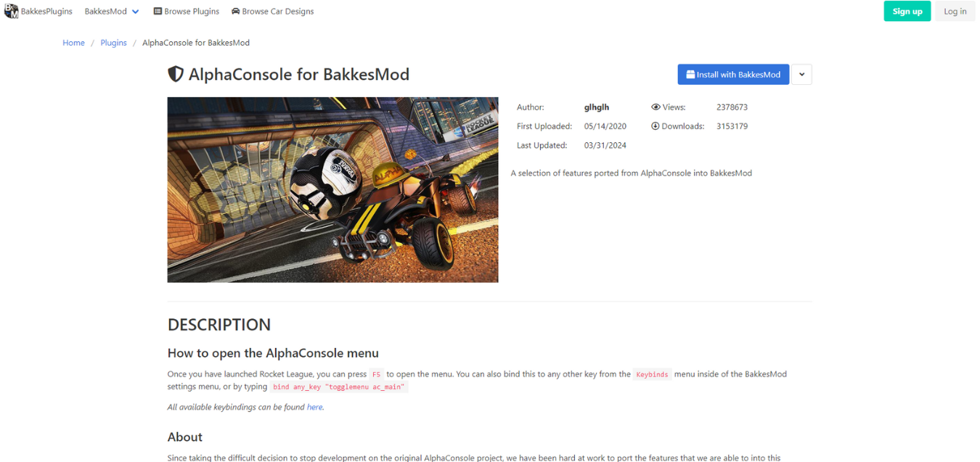Click the BakkesPlugins logo icon

point(11,11)
